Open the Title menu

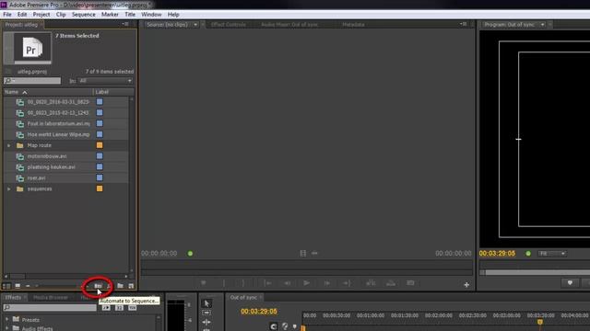pyautogui.click(x=130, y=15)
